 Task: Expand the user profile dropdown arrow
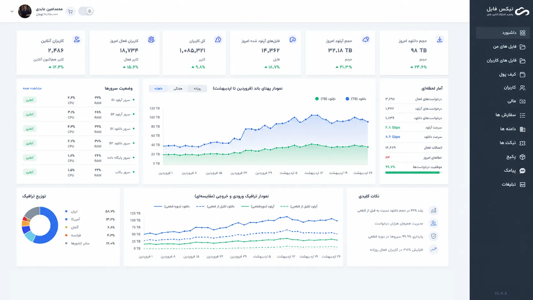[12, 11]
